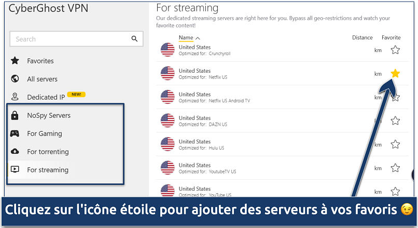Click the For streaming play screen icon
Image resolution: width=418 pixels, height=228 pixels.
click(15, 169)
